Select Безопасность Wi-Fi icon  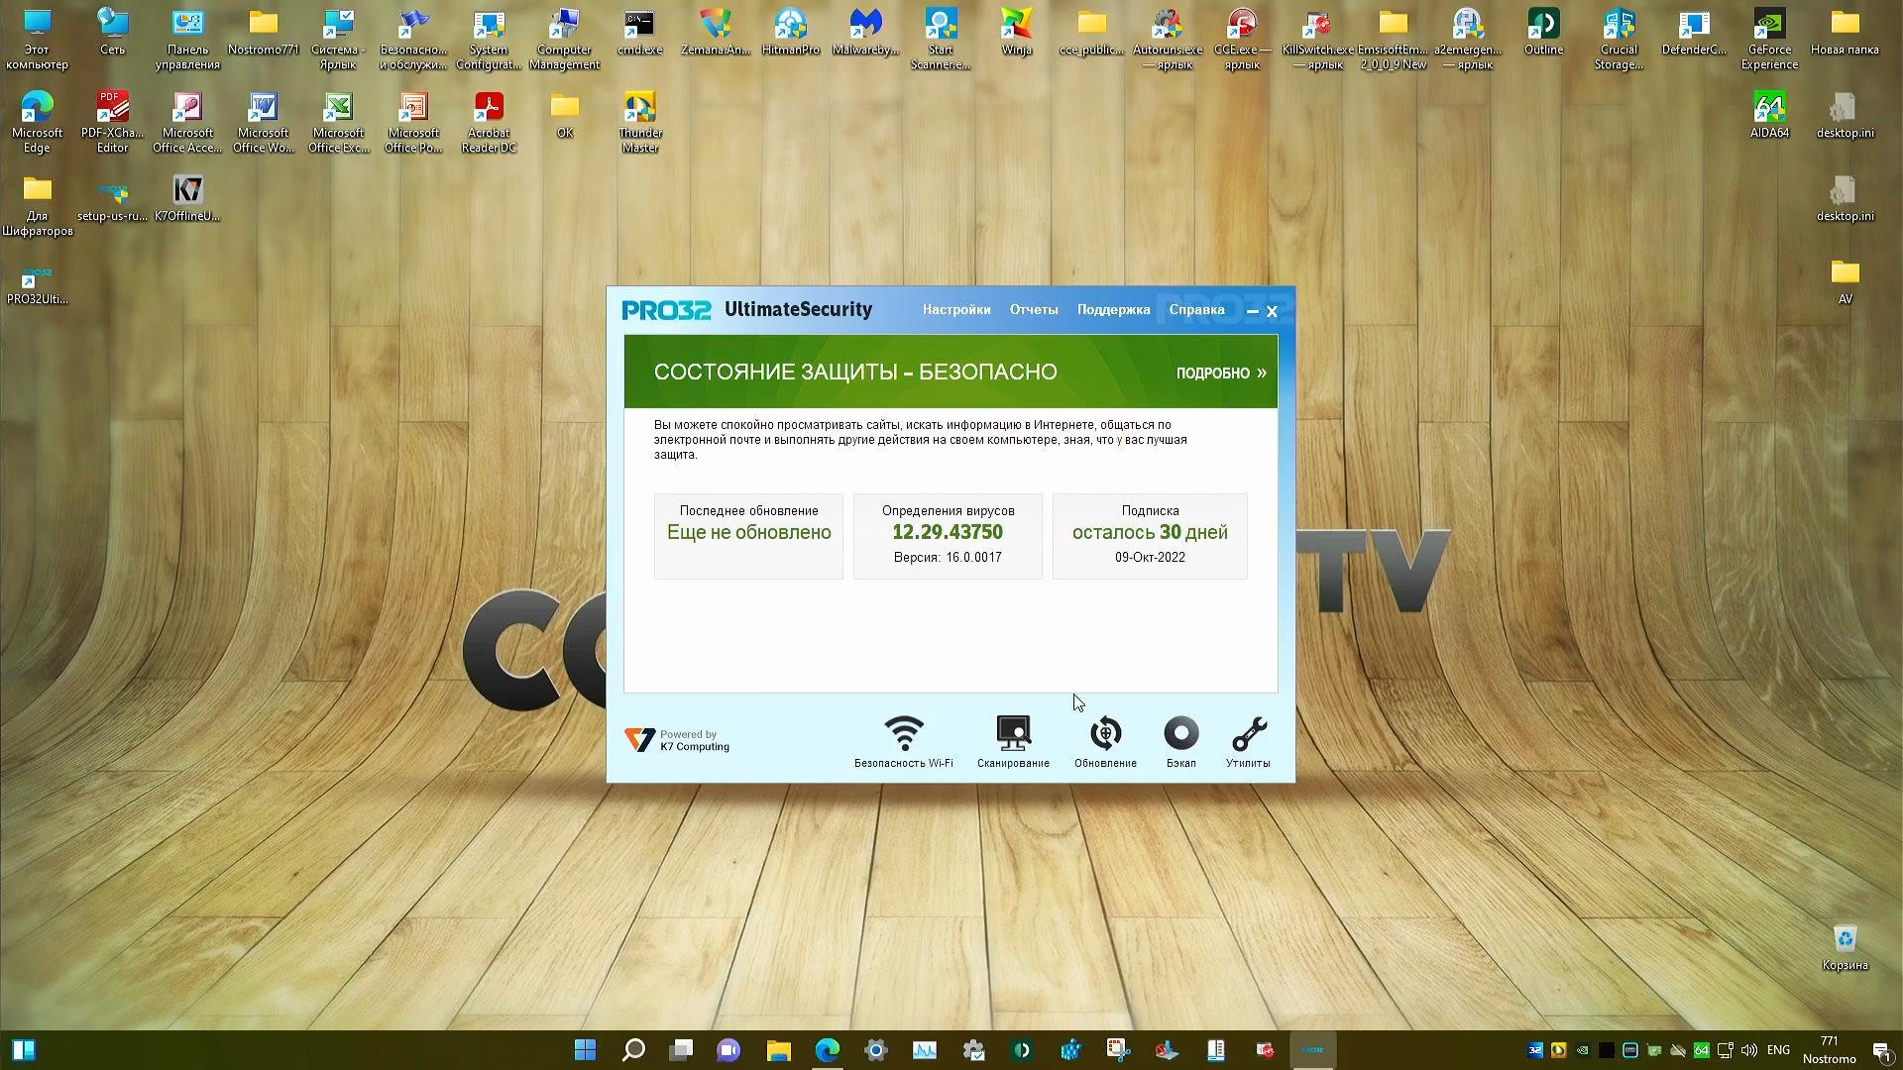coord(903,735)
